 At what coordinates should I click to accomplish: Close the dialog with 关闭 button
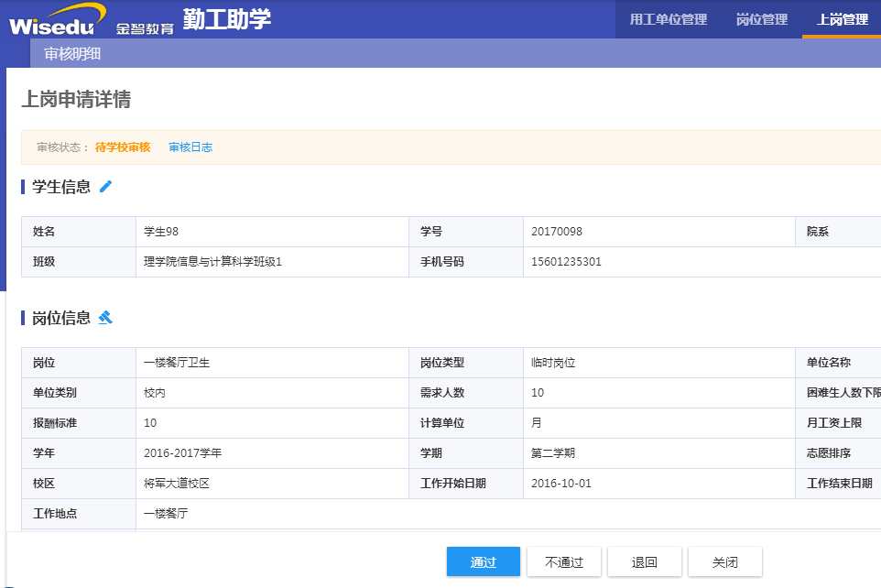point(725,561)
